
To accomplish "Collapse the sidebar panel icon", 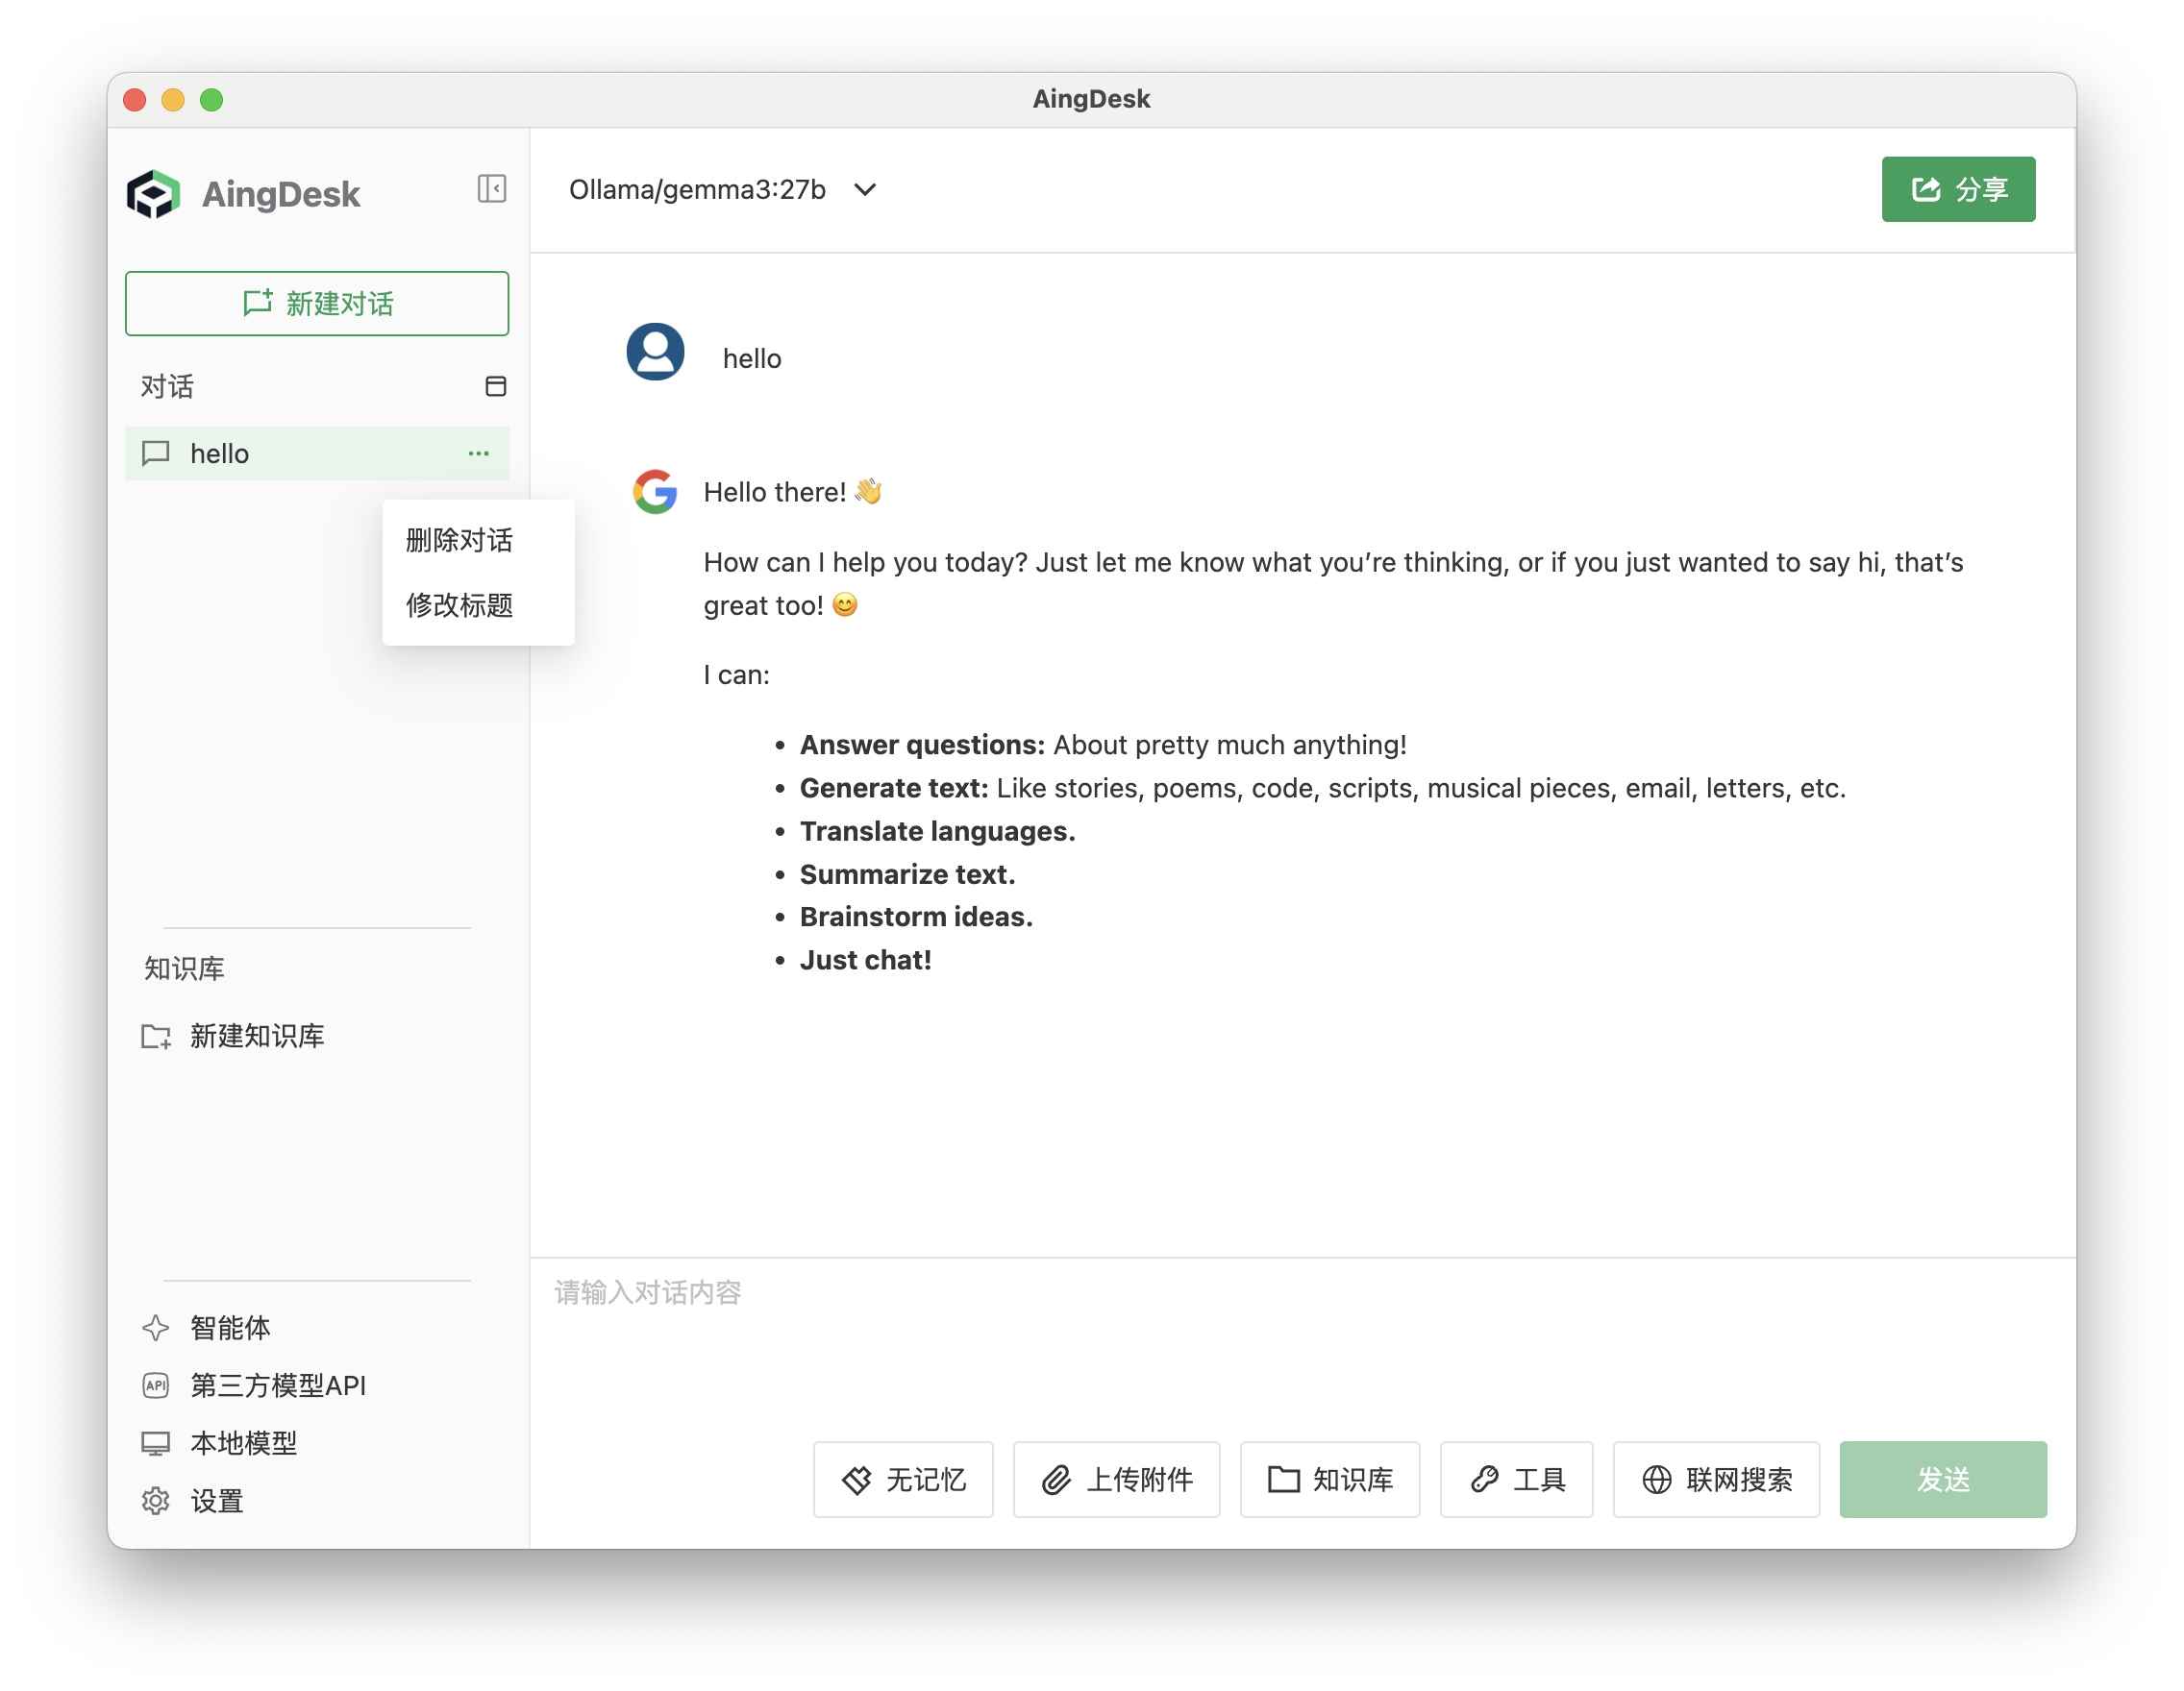I will [x=491, y=189].
